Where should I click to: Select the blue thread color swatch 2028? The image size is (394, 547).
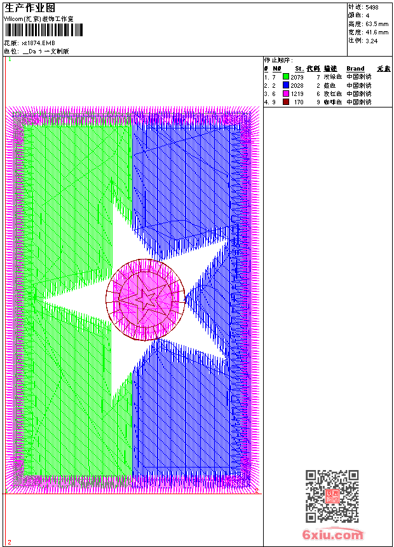286,85
